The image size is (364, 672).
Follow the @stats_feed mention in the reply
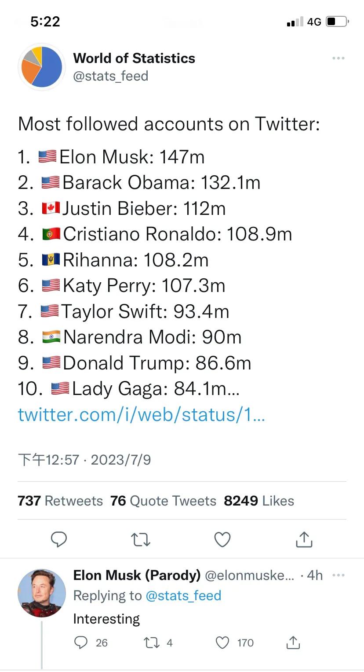point(182,595)
